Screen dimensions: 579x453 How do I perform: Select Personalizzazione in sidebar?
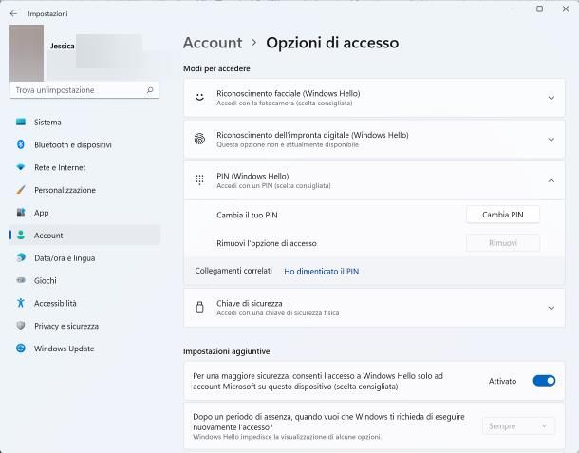85,190
